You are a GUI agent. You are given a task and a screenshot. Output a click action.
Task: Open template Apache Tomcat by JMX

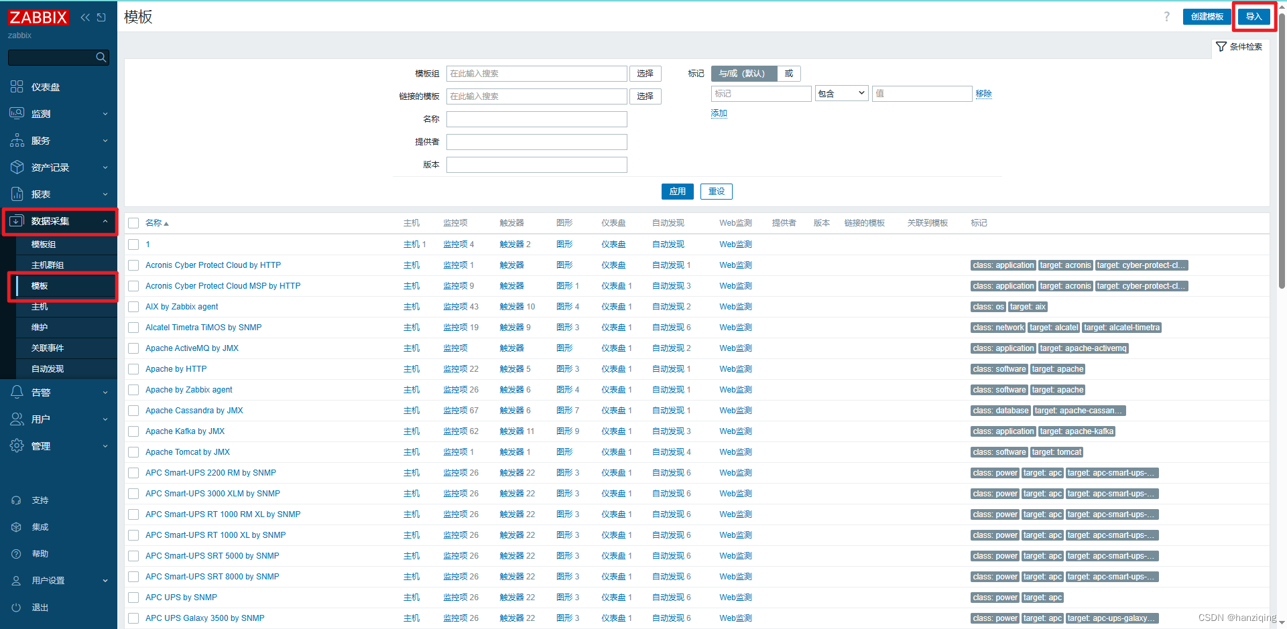[188, 452]
